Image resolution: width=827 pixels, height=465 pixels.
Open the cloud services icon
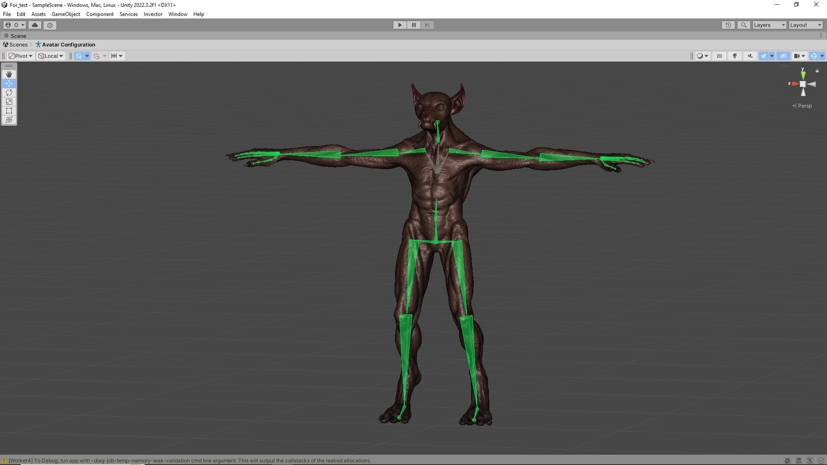point(35,25)
